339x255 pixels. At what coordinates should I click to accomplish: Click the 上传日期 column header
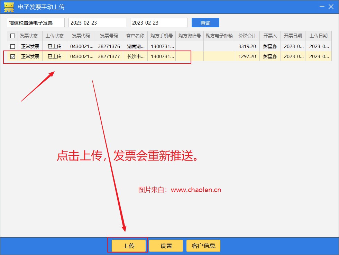[x=319, y=36]
